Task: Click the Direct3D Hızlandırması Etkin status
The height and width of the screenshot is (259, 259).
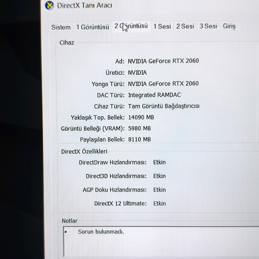Action: 159,176
